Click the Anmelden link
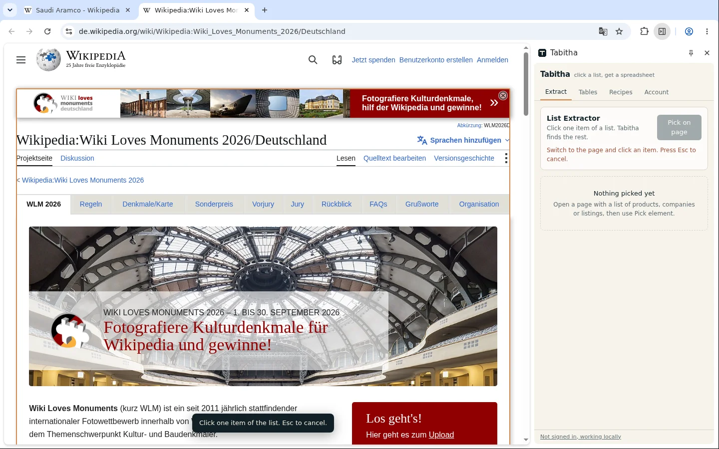 pyautogui.click(x=492, y=60)
